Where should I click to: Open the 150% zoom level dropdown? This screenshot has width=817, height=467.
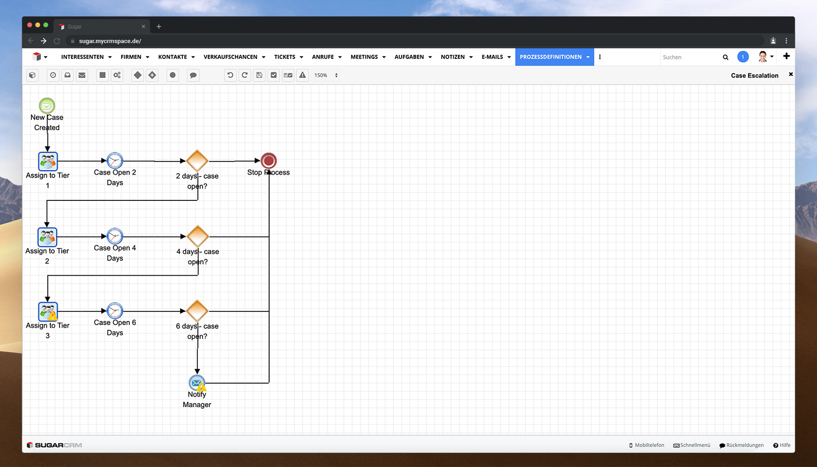(326, 75)
